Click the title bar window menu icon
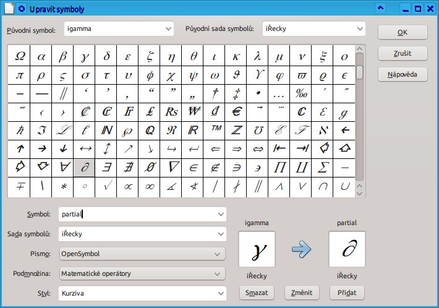 click(22, 9)
